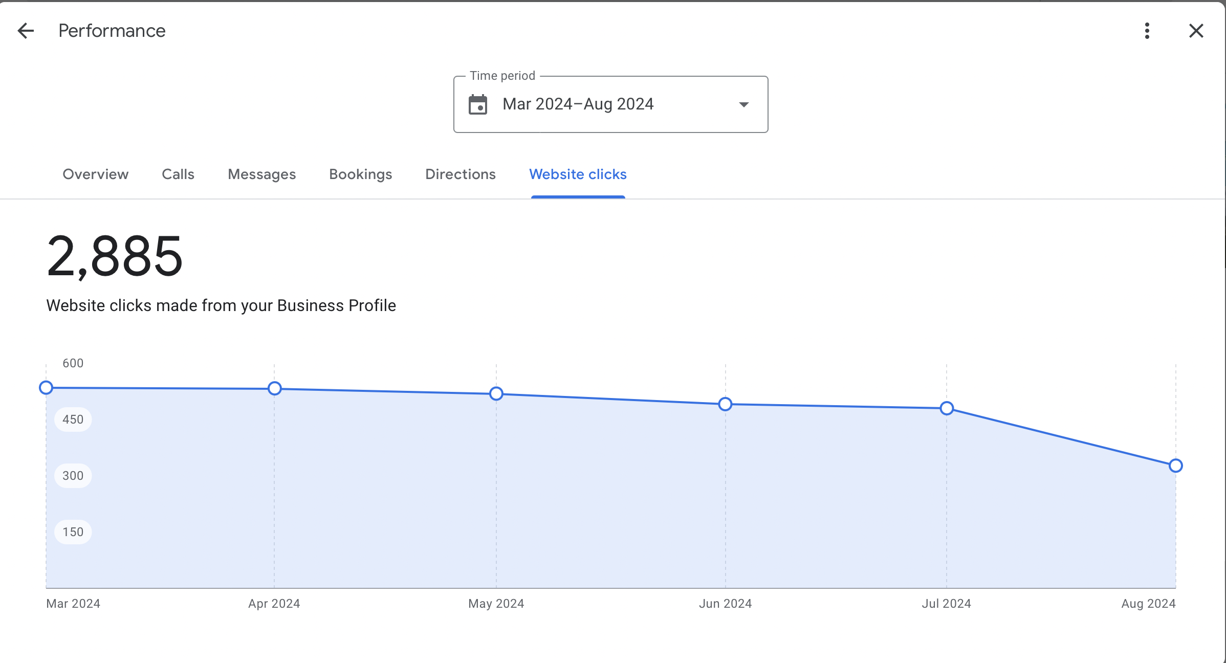Select the Jul 2024 data point
Screen dimensions: 1226x663
[x=947, y=408]
